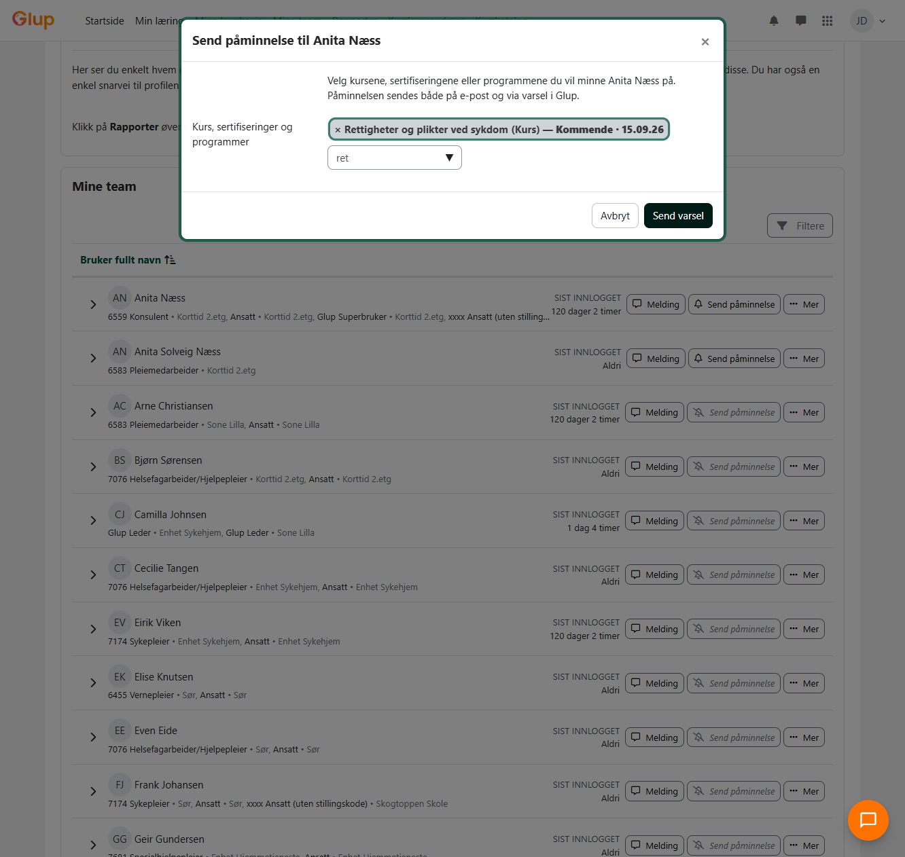
Task: Open the messages speech bubble icon
Action: coord(801,21)
